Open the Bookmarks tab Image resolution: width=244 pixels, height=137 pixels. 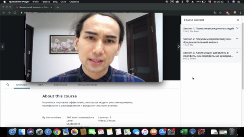[60, 84]
